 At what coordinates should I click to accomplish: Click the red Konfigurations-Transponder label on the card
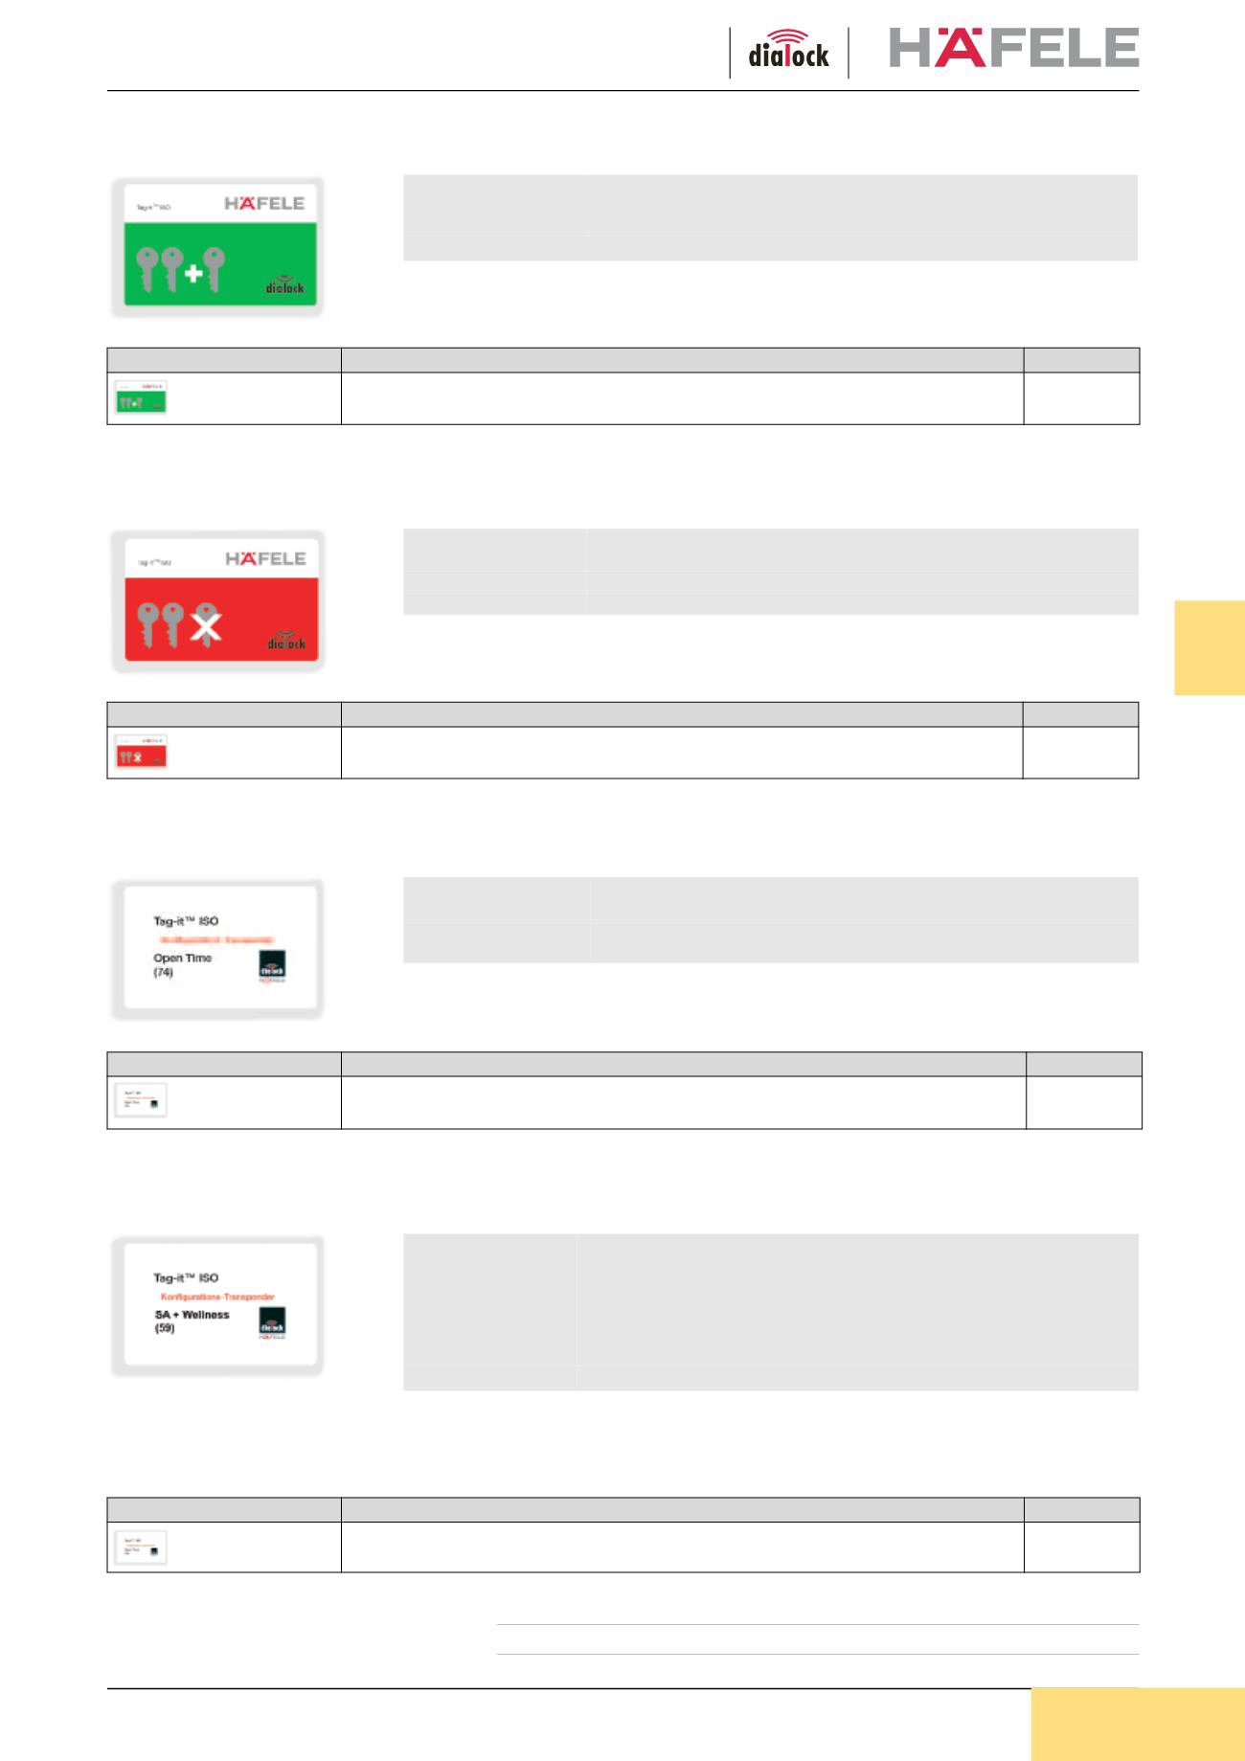point(217,1297)
